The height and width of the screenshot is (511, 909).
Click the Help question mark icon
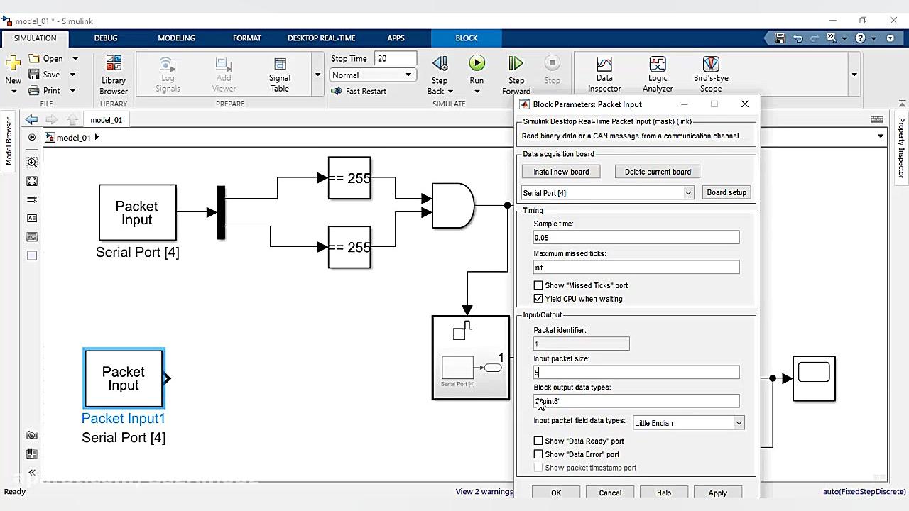(x=861, y=38)
